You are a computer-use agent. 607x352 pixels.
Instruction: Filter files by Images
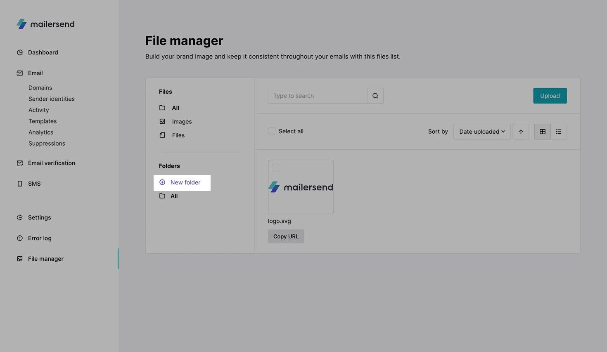pos(182,122)
